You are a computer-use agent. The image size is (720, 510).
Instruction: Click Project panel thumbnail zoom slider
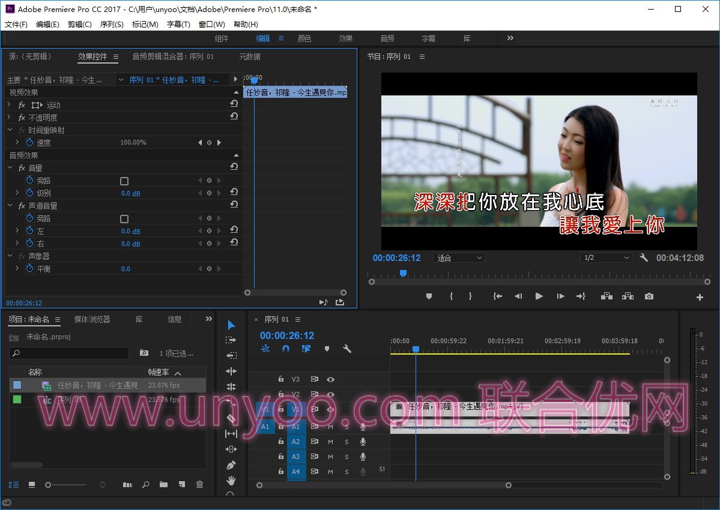tap(65, 485)
